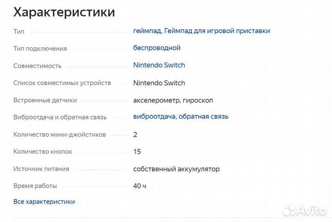332x222 pixels.
Task: Select the 'Тип подключения' label
Action: (x=40, y=49)
